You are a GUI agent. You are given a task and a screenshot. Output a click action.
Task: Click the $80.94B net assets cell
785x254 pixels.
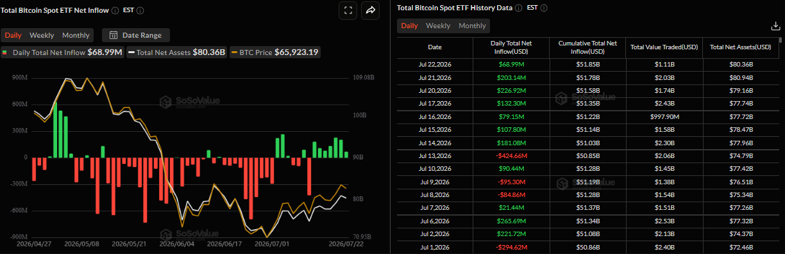pos(741,77)
